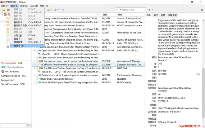Screen dimensions: 205x128
Task: Click the green Sync icon
Action: tap(202, 10)
